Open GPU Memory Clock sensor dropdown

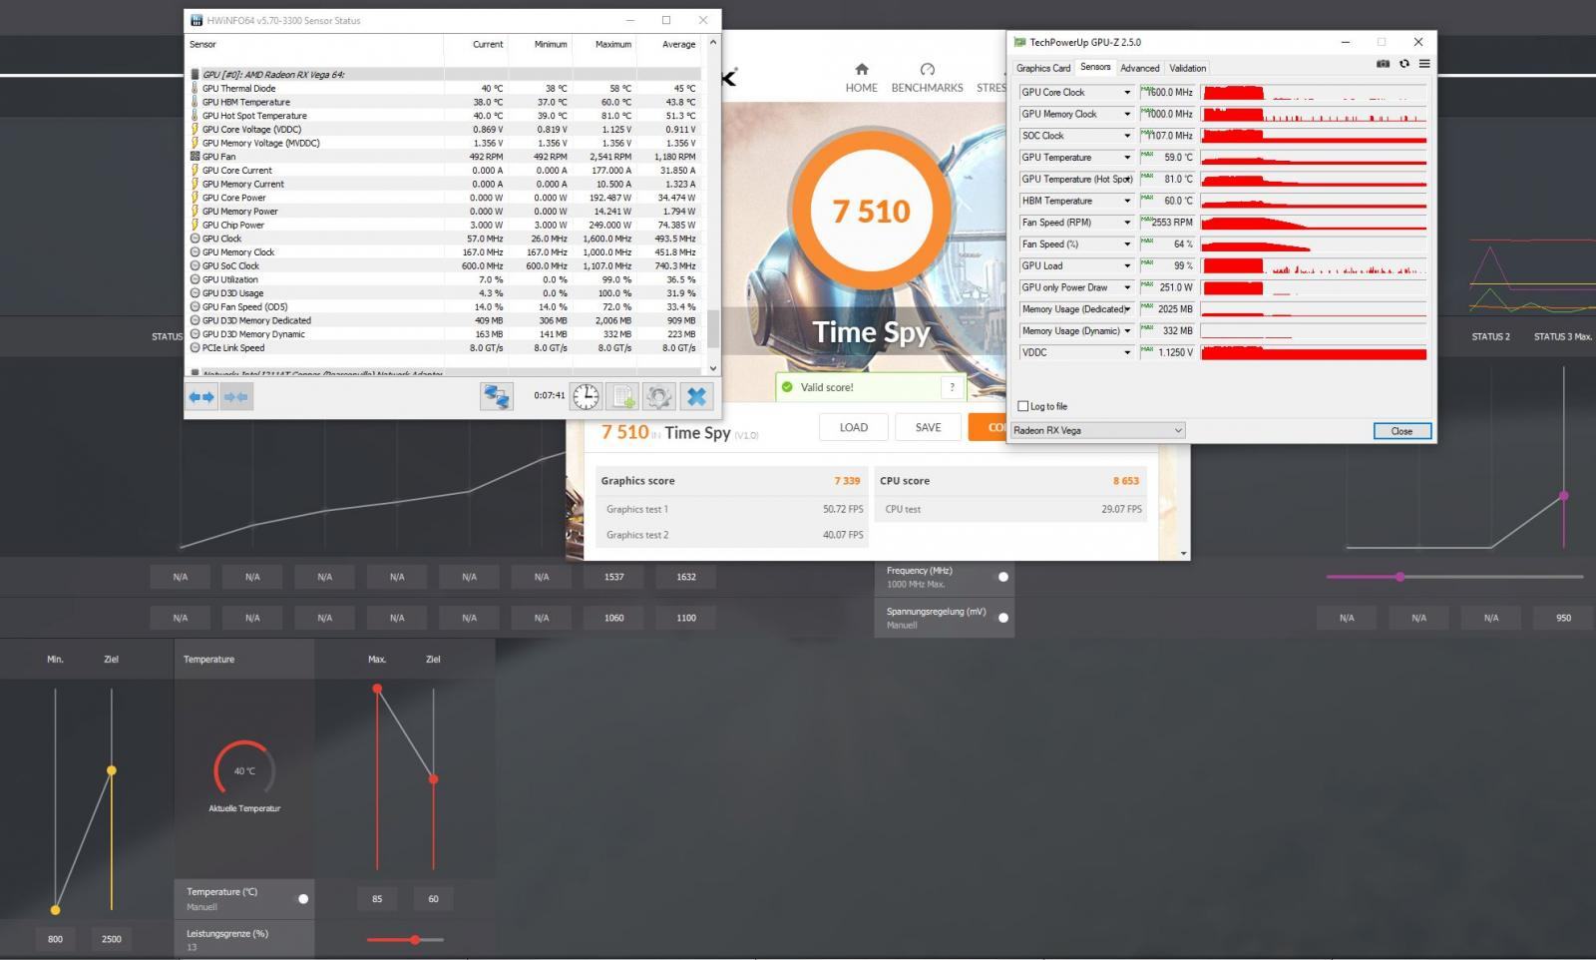(x=1127, y=115)
